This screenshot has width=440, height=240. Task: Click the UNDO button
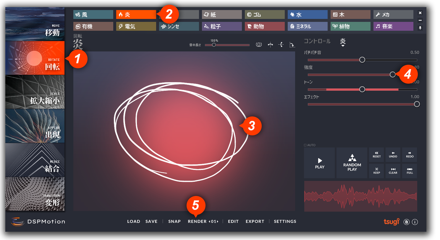click(393, 155)
